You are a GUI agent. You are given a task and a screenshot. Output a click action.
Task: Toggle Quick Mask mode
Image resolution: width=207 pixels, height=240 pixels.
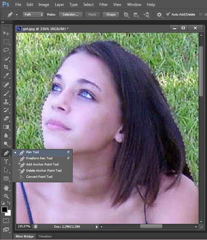[6, 221]
